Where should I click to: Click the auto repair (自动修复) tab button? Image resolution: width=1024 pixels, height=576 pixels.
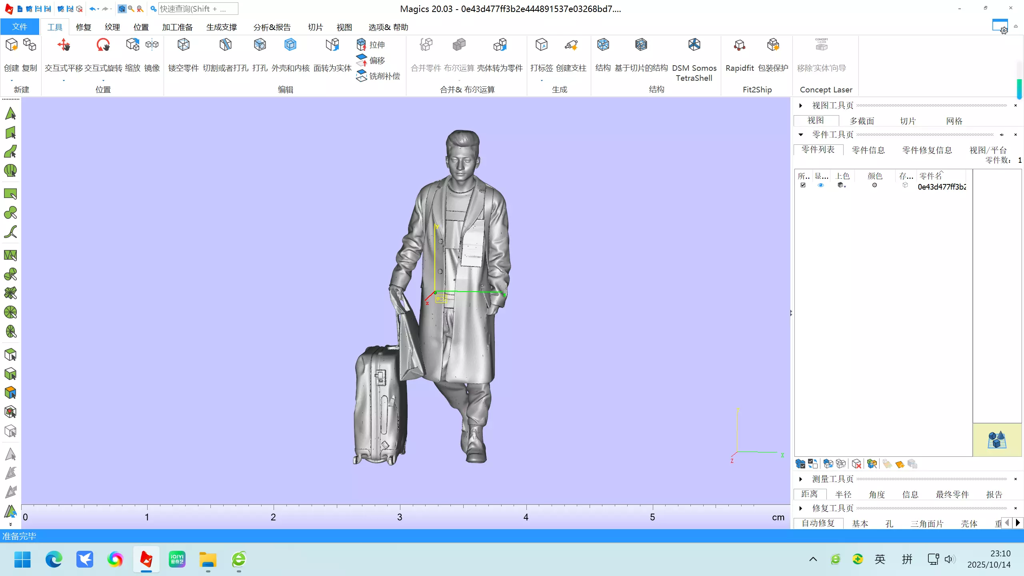pyautogui.click(x=818, y=523)
